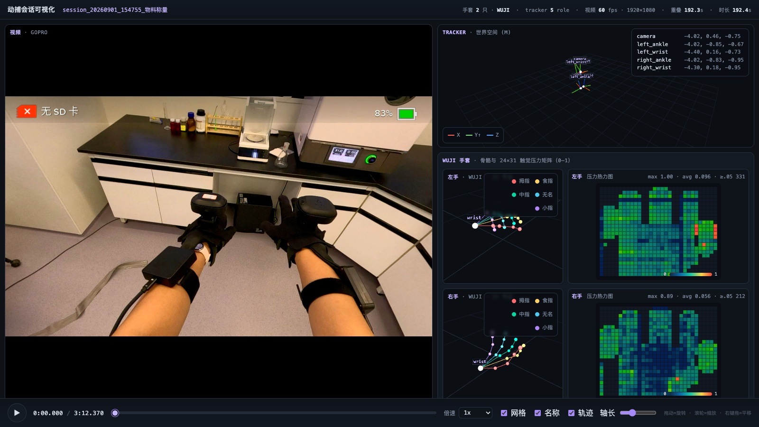Viewport: 759px width, 427px height.
Task: Play the session video
Action: tap(17, 413)
